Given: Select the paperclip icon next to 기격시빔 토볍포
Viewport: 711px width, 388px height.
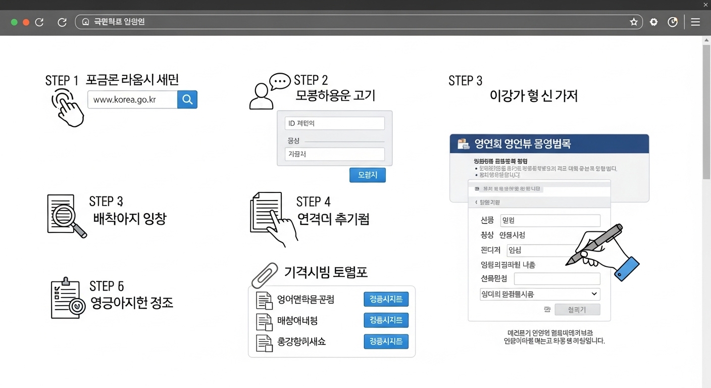Looking at the screenshot, I should (x=264, y=274).
